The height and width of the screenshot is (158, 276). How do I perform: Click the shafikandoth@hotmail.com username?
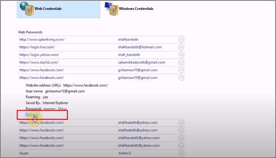(x=140, y=47)
